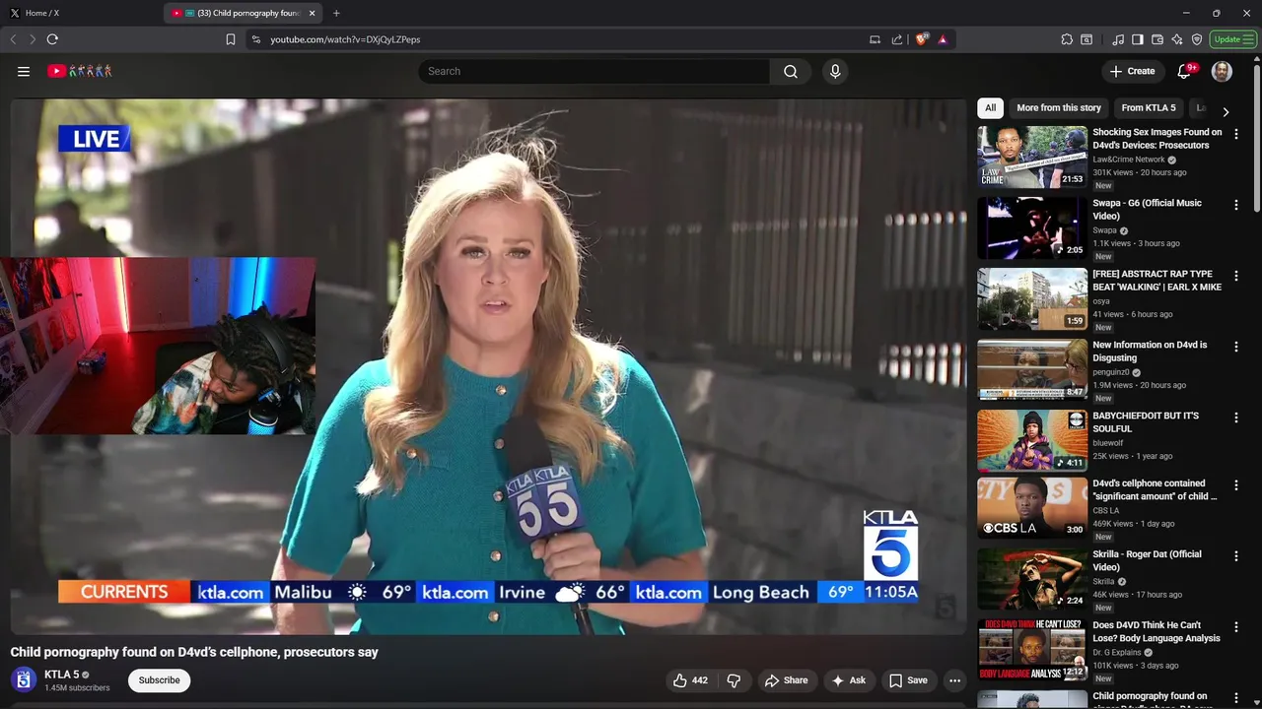Open options for New Information on D4vd video
Viewport: 1262px width, 709px height.
point(1236,347)
